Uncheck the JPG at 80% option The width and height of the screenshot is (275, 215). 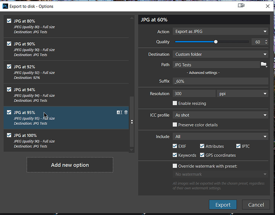[x=9, y=21]
